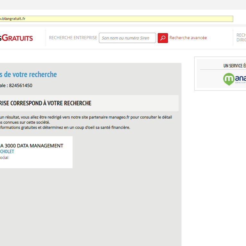Screen dimensions: 246x246
Task: Switch to the dirigeant search tab at right
Action: pyautogui.click(x=241, y=38)
